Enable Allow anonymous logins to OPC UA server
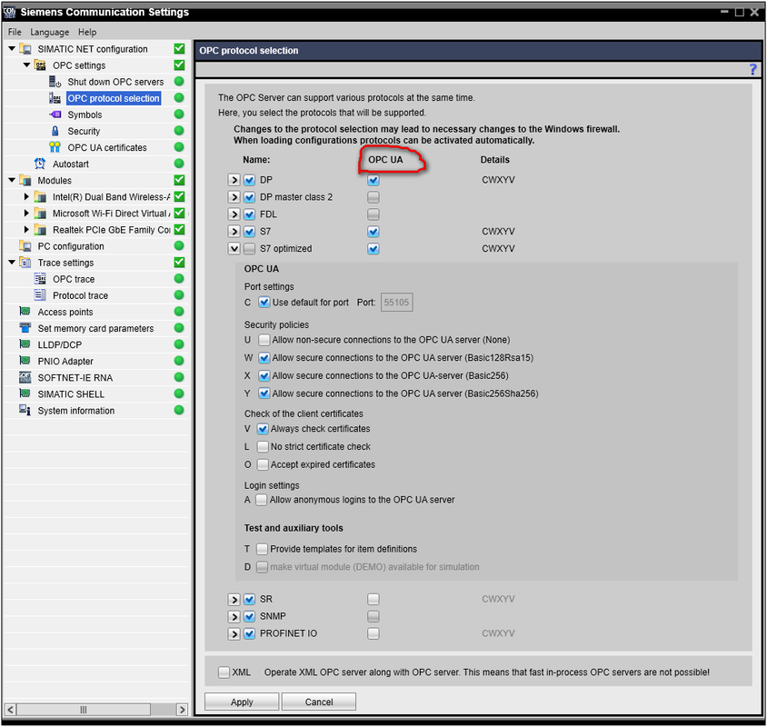767x727 pixels. tap(262, 500)
